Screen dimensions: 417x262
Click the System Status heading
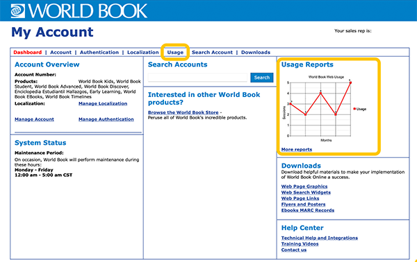(40, 143)
